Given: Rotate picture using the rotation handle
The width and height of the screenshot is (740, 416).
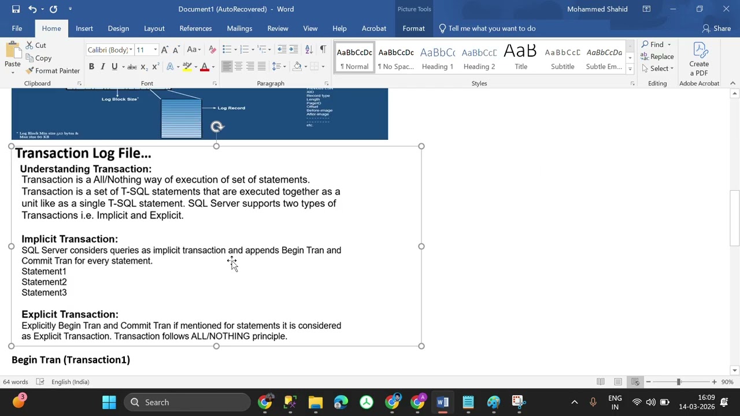Looking at the screenshot, I should pos(217,127).
